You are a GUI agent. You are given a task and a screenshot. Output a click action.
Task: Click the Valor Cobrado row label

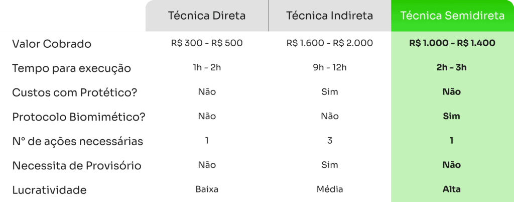pos(52,44)
